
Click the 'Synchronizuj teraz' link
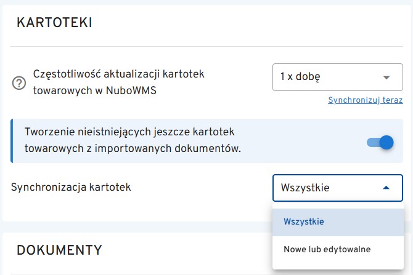(365, 100)
